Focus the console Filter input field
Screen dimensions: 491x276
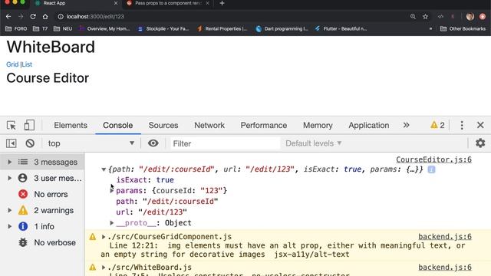(x=225, y=143)
